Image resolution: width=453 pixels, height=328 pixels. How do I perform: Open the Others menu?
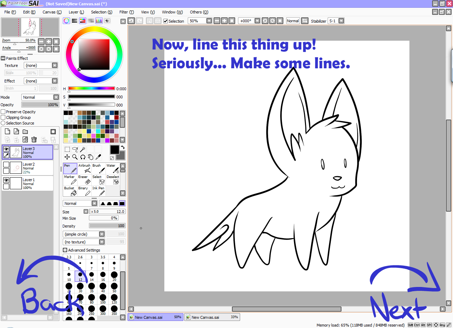[199, 12]
